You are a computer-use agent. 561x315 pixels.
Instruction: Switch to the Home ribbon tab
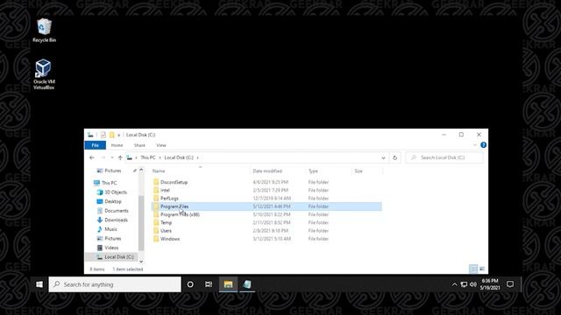(117, 145)
